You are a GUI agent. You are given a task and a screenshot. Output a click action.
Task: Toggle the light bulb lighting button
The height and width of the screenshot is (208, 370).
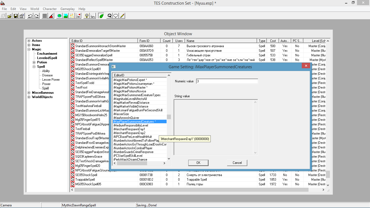tap(86, 16)
